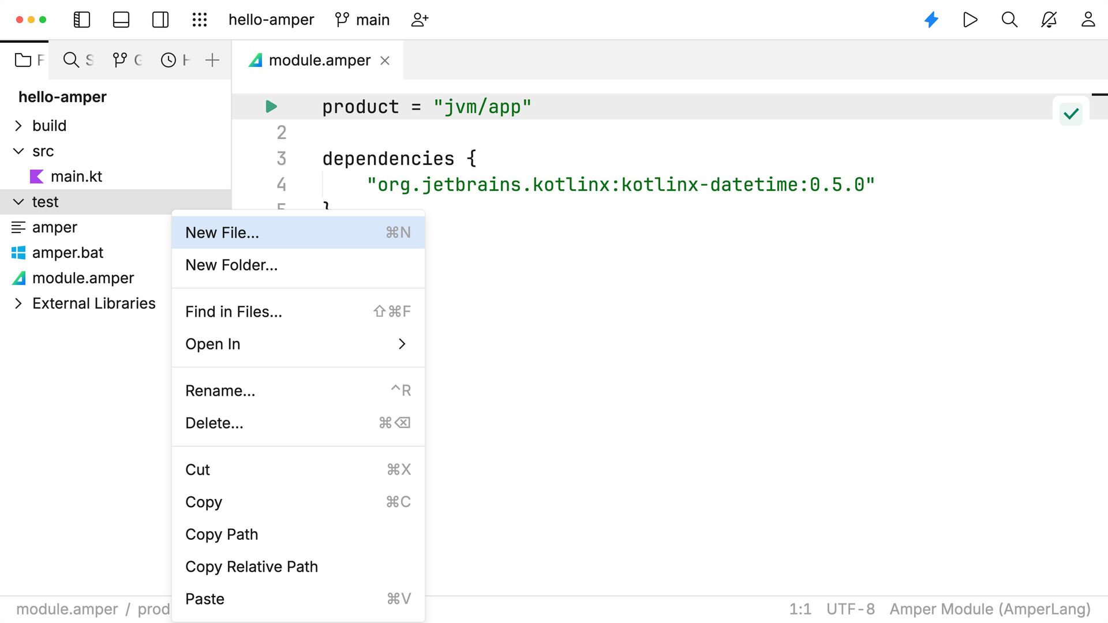The width and height of the screenshot is (1108, 623).
Task: Open the main branch selector
Action: point(362,20)
